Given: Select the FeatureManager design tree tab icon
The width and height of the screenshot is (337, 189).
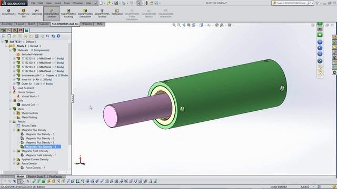Looking at the screenshot, I should pyautogui.click(x=3, y=30).
